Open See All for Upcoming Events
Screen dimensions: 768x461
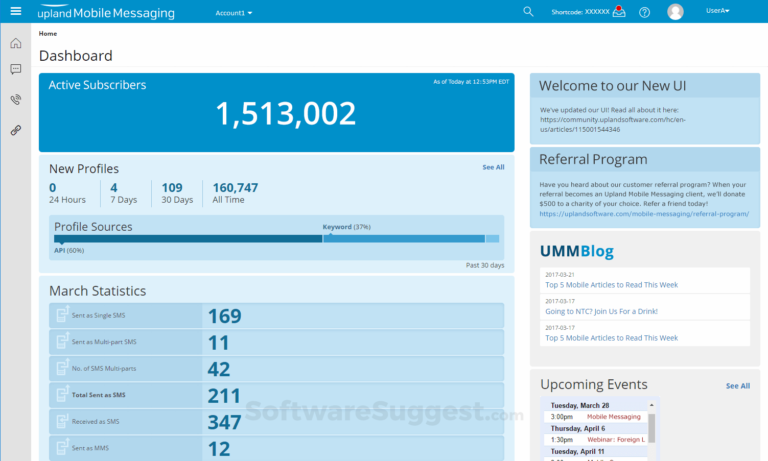tap(738, 386)
